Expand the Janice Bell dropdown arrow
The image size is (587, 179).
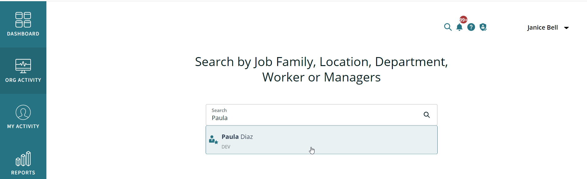point(566,28)
